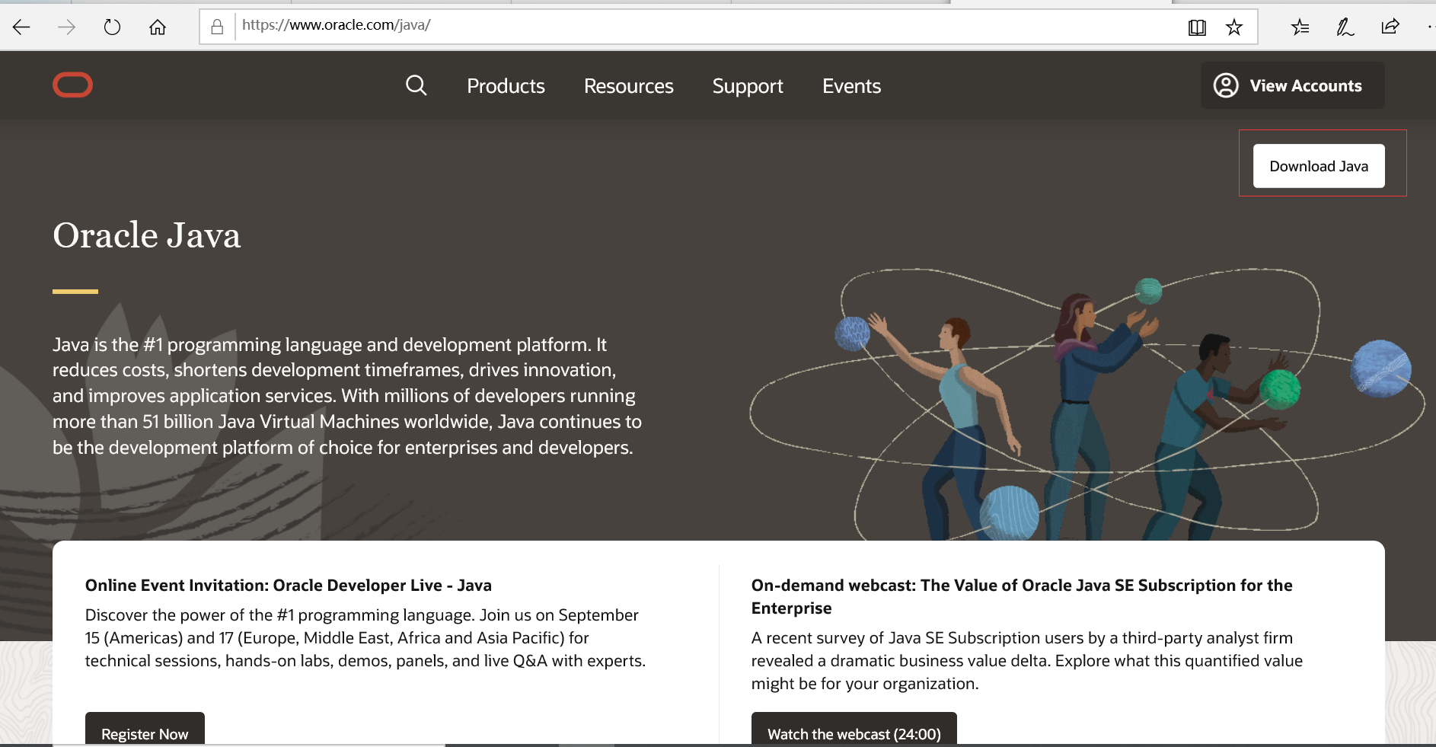Click the paragraph starting 'Java is the #1 programming language'
Screen dimensions: 1436x747
pos(347,396)
